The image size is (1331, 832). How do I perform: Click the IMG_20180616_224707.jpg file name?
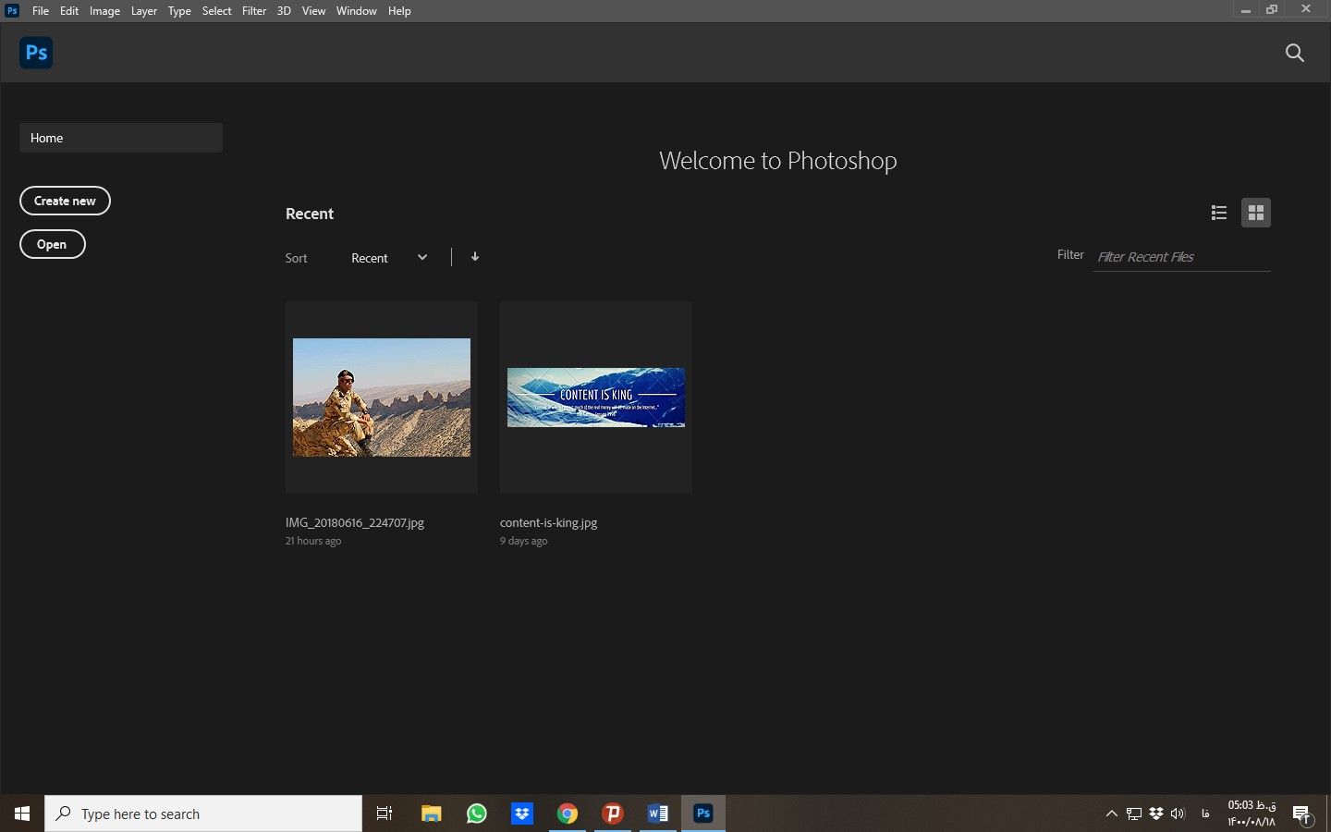[x=355, y=522]
